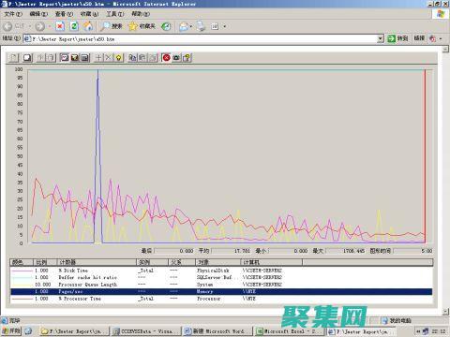Click the IE Refresh green arrows icon

click(x=74, y=26)
